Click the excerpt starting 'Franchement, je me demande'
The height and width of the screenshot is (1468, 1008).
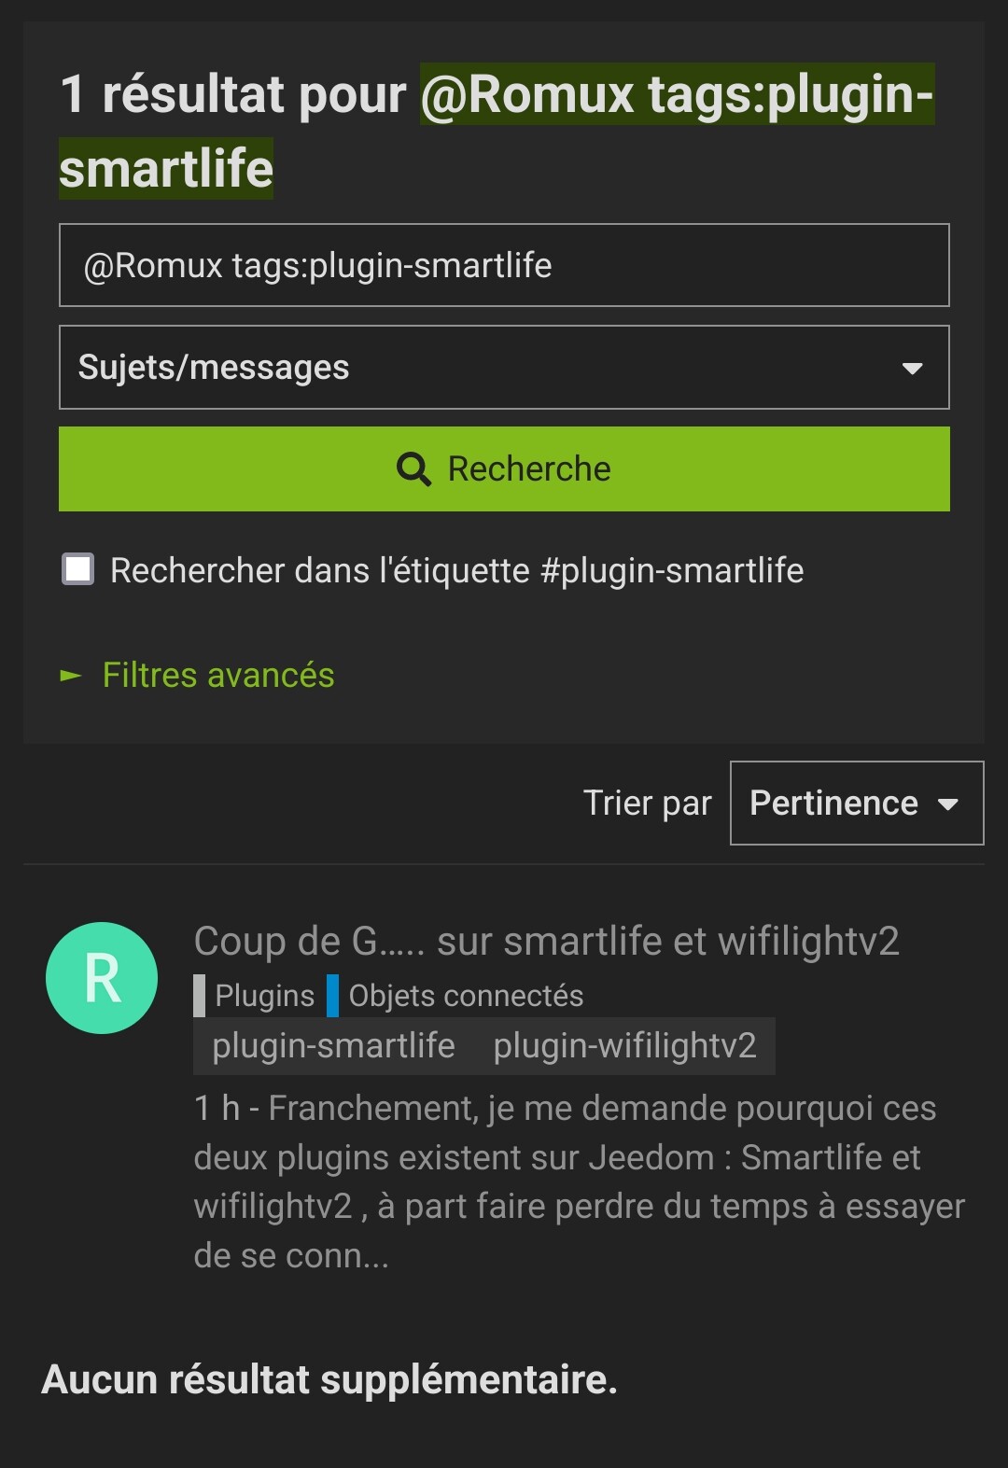point(579,1181)
